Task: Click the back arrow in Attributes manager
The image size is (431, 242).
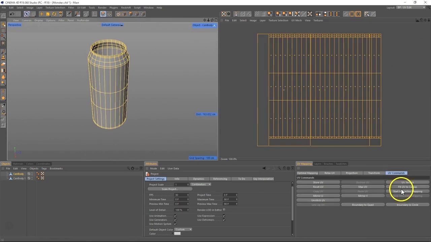Action: click(264, 168)
